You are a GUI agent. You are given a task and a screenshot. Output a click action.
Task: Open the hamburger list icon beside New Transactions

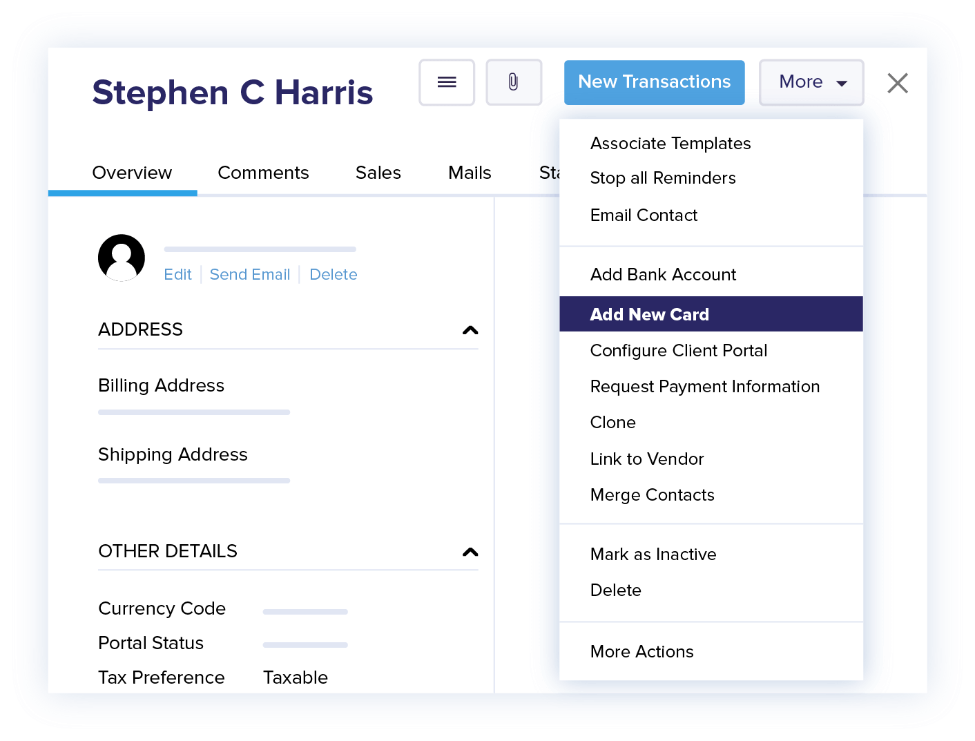[447, 82]
